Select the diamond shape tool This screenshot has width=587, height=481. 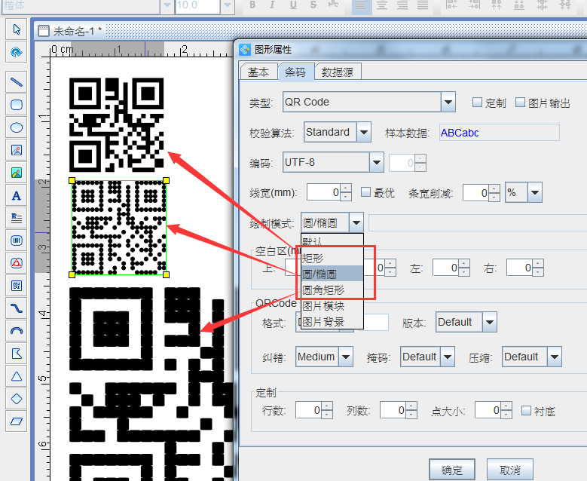coord(17,399)
